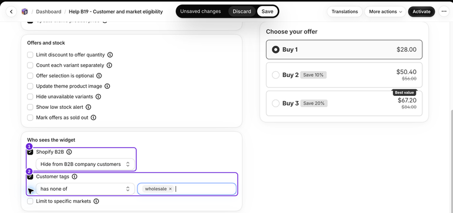Uncheck the Customer tags checkbox

coord(30,177)
